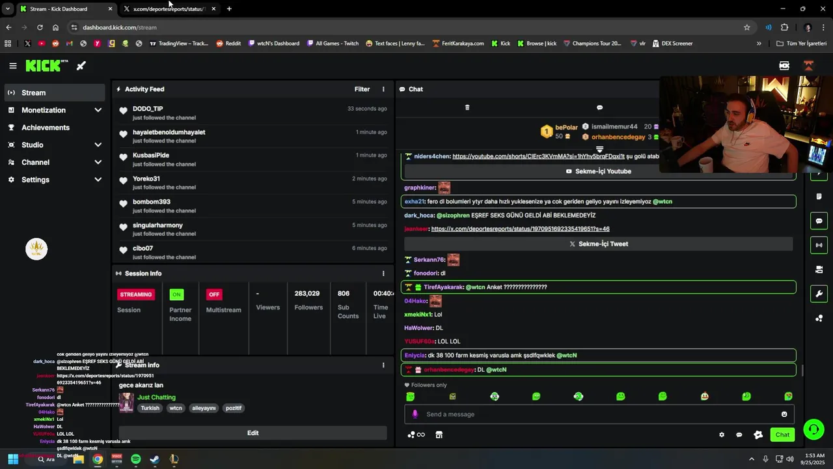The width and height of the screenshot is (833, 469).
Task: Open the x.com deportesreports link in chat
Action: point(520,229)
